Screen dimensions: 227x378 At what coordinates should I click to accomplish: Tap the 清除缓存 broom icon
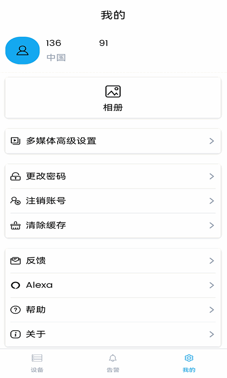16,225
